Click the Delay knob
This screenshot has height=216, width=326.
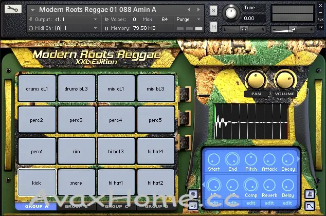click(288, 185)
